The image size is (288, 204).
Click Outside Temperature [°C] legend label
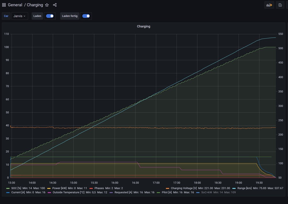click(x=68, y=192)
